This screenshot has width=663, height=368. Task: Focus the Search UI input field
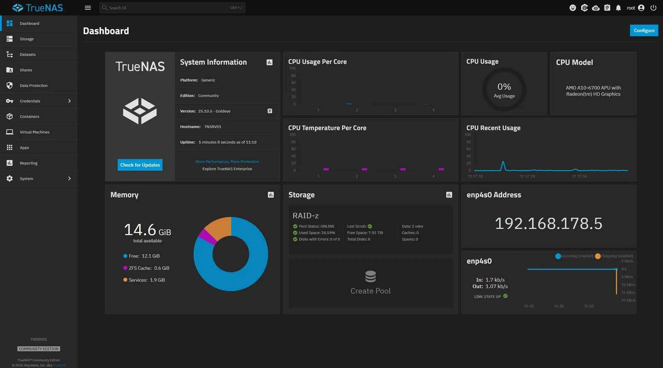pos(172,8)
